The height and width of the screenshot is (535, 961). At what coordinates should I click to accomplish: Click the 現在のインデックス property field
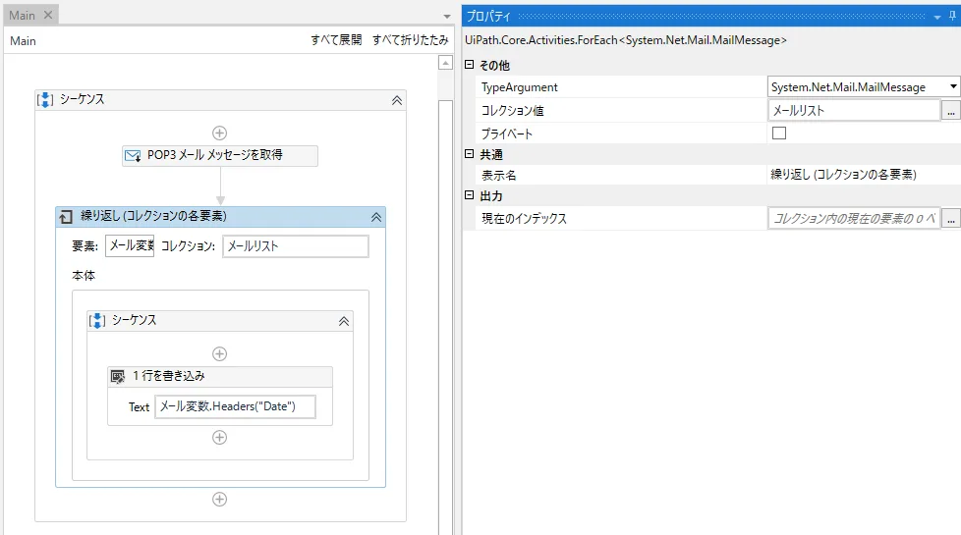coord(854,219)
